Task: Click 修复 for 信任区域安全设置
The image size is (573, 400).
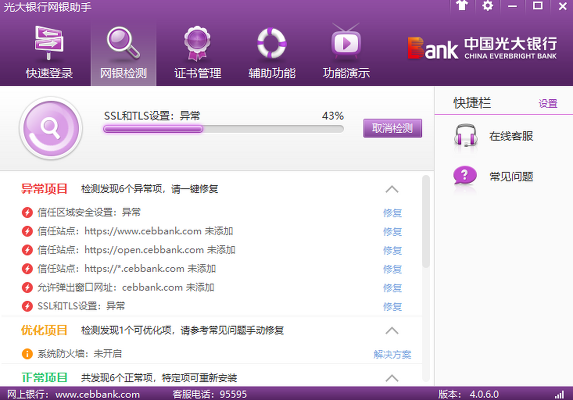Action: [x=393, y=213]
